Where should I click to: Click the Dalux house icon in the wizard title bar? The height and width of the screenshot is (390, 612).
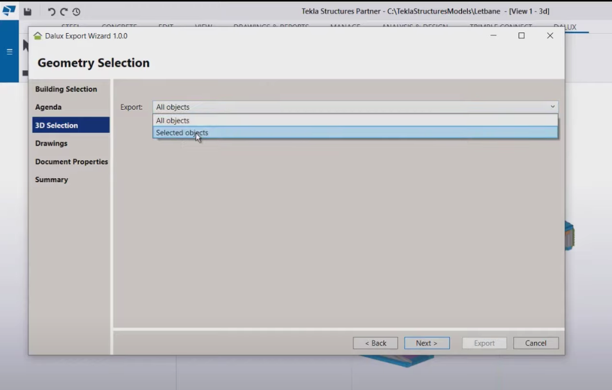click(x=38, y=36)
